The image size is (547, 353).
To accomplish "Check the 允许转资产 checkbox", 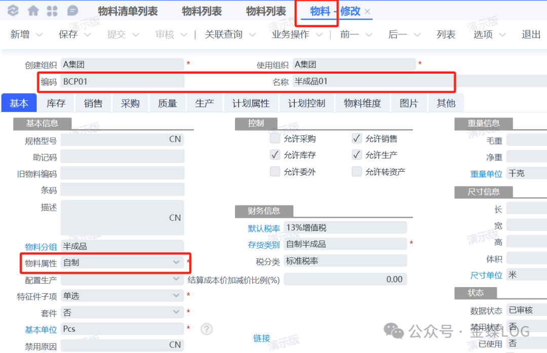I will click(x=357, y=172).
